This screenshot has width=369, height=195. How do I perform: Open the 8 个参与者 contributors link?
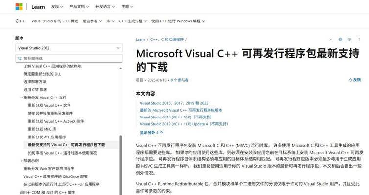coord(180,80)
